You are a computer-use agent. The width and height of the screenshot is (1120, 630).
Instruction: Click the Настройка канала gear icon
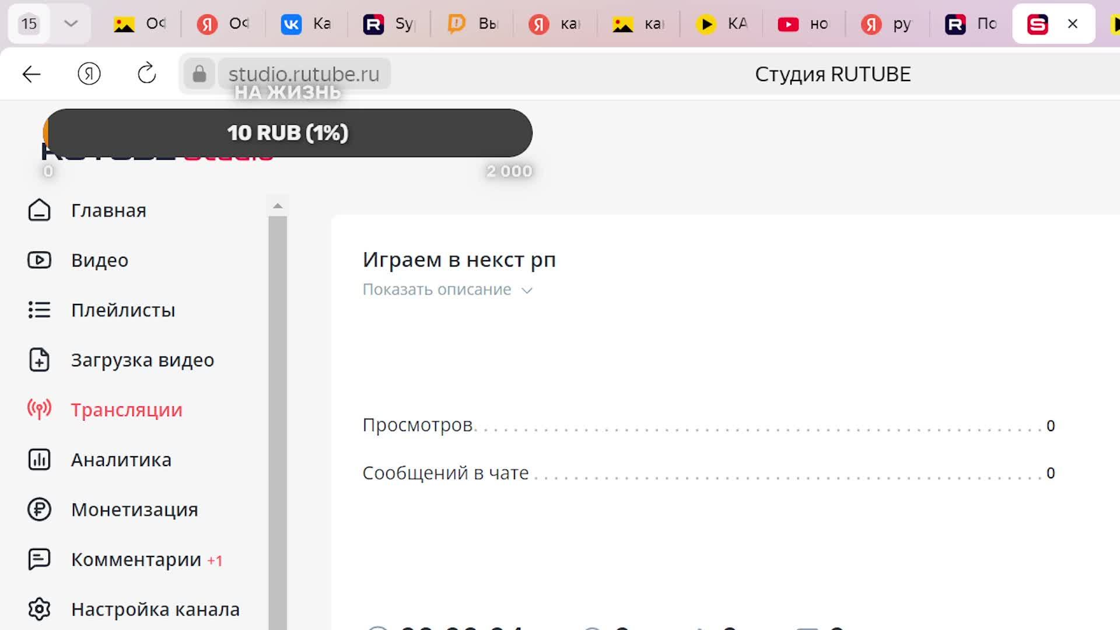(39, 610)
